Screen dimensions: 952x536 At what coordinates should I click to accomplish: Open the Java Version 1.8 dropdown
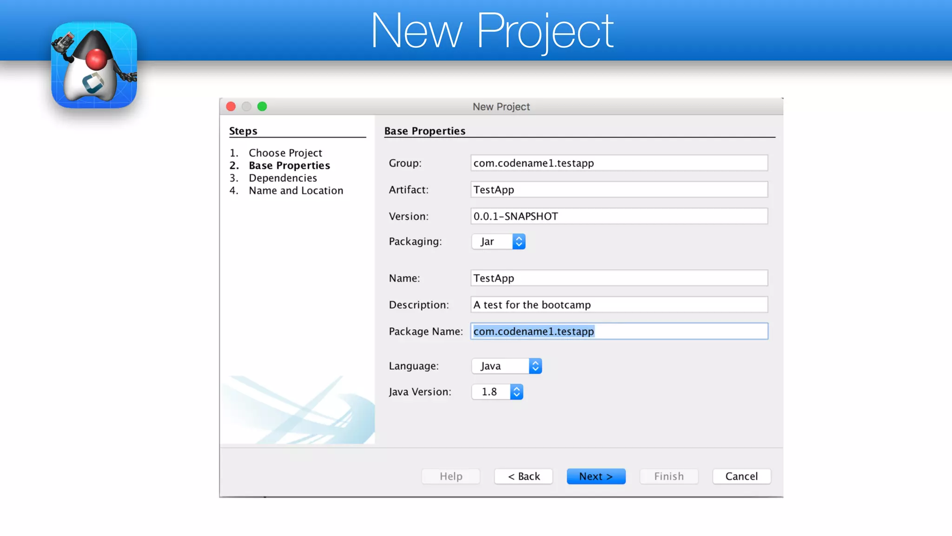(x=497, y=392)
